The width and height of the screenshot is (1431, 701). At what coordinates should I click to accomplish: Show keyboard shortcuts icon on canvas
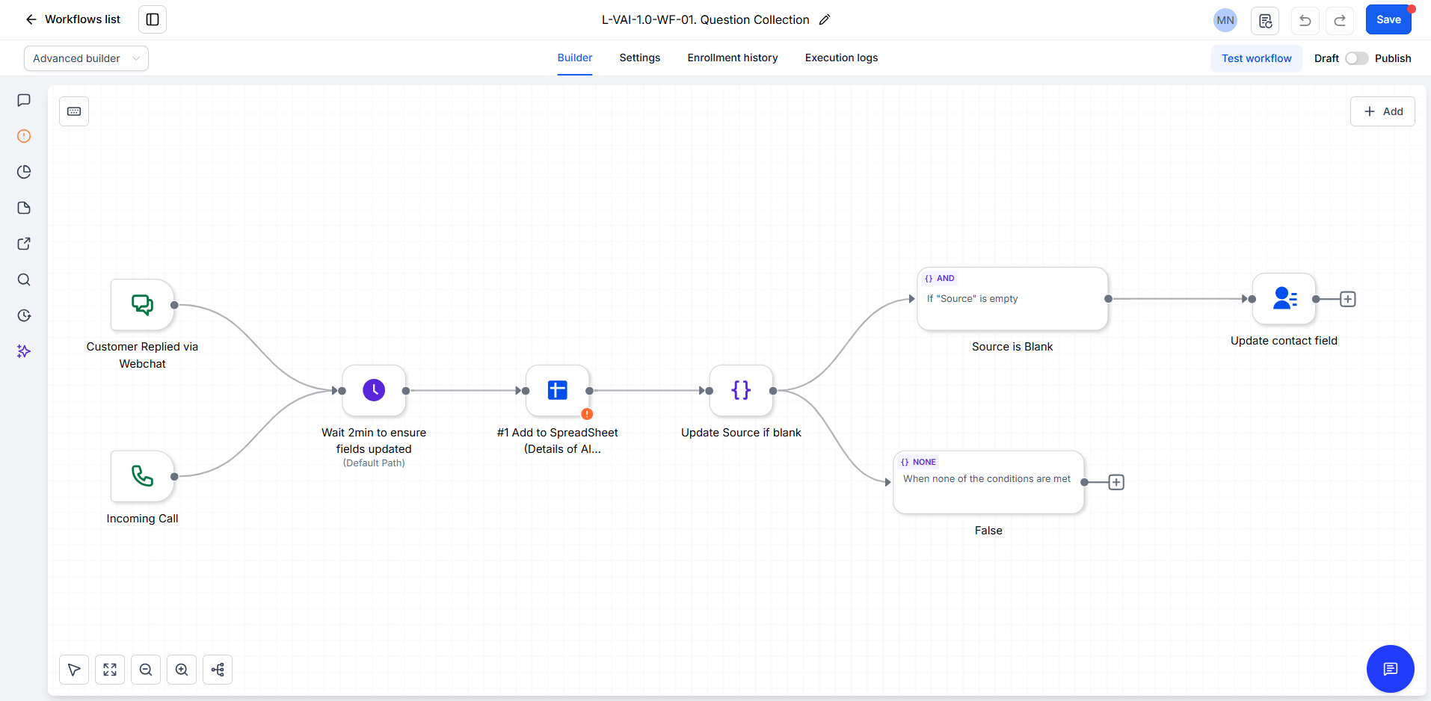[x=74, y=111]
